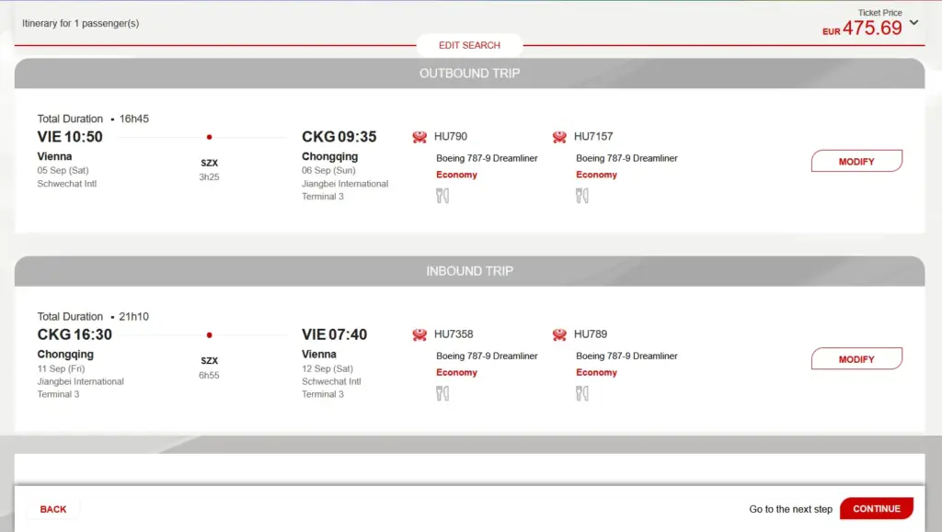Click flight number HU789
942x532 pixels.
click(591, 334)
